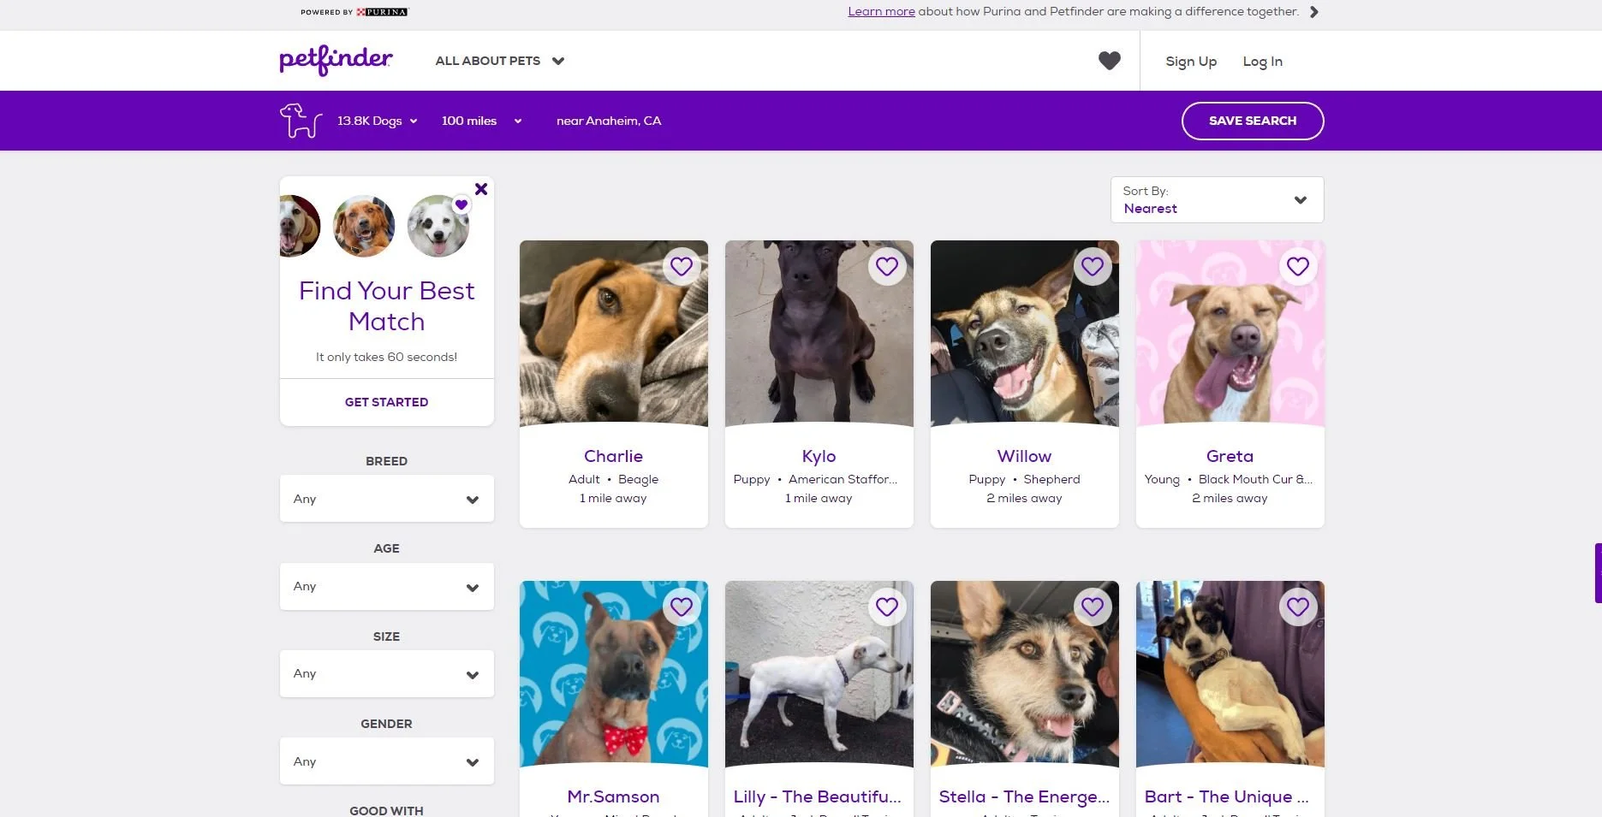The height and width of the screenshot is (817, 1602).
Task: Click the Petfinder logo
Action: tap(336, 61)
